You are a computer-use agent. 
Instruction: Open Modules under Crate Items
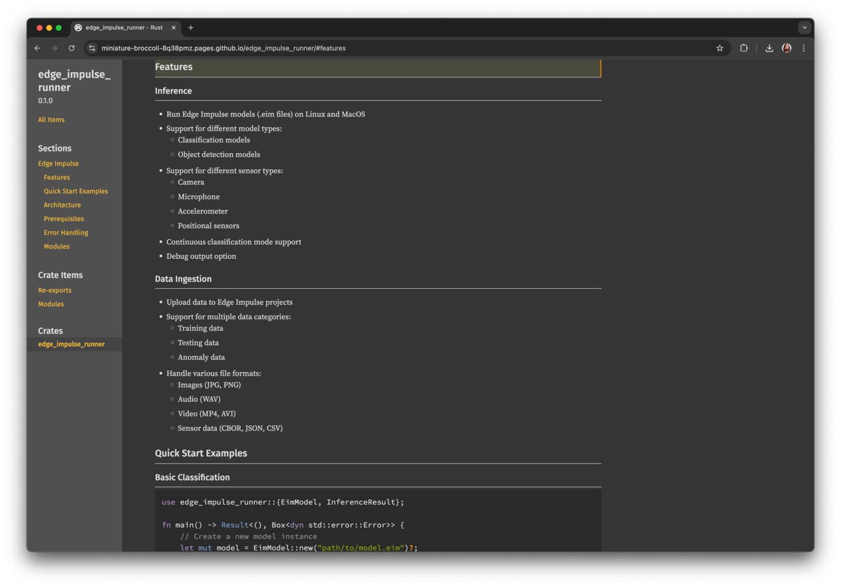51,304
